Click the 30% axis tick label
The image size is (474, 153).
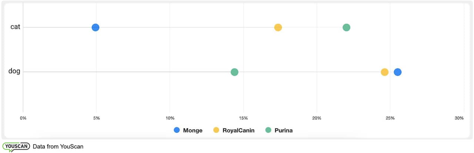click(x=459, y=118)
